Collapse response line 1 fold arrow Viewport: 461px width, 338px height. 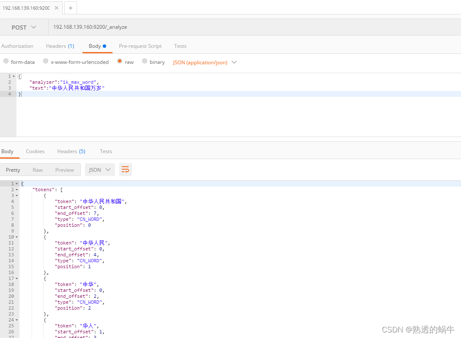coord(16,184)
